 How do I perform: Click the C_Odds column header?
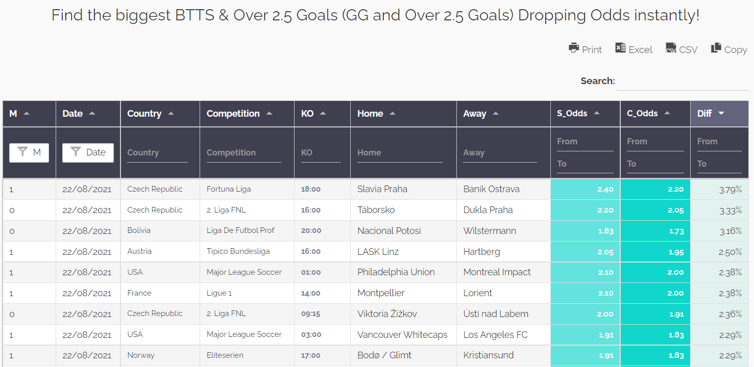tap(655, 114)
